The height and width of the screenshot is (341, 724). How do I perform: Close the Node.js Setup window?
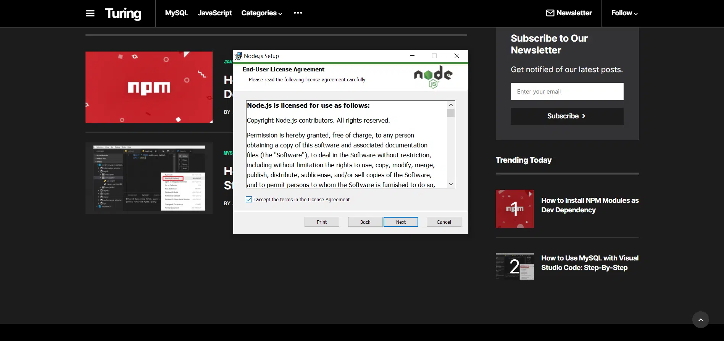[x=457, y=56]
